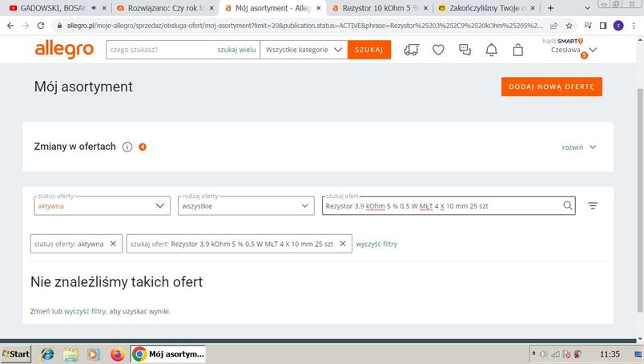Open the delivery truck icon in header

click(412, 50)
